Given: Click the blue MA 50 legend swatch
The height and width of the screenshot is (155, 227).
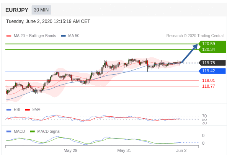Looking at the screenshot, I should (63, 36).
